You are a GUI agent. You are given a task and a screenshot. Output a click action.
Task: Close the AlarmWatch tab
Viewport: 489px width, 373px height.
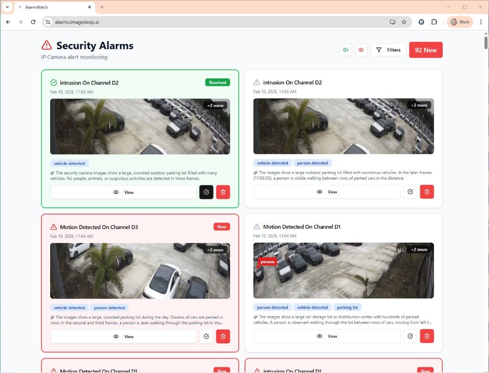pos(89,7)
